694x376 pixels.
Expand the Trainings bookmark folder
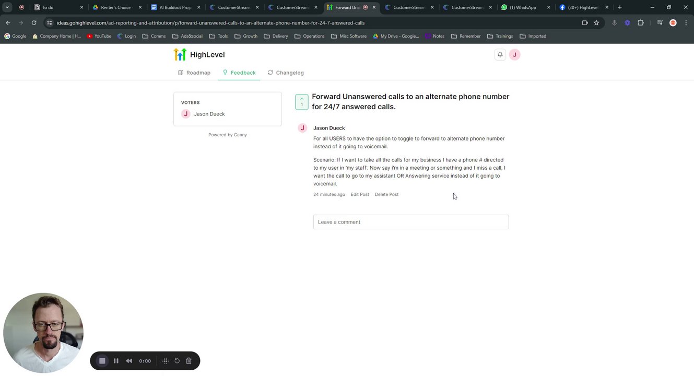click(500, 36)
